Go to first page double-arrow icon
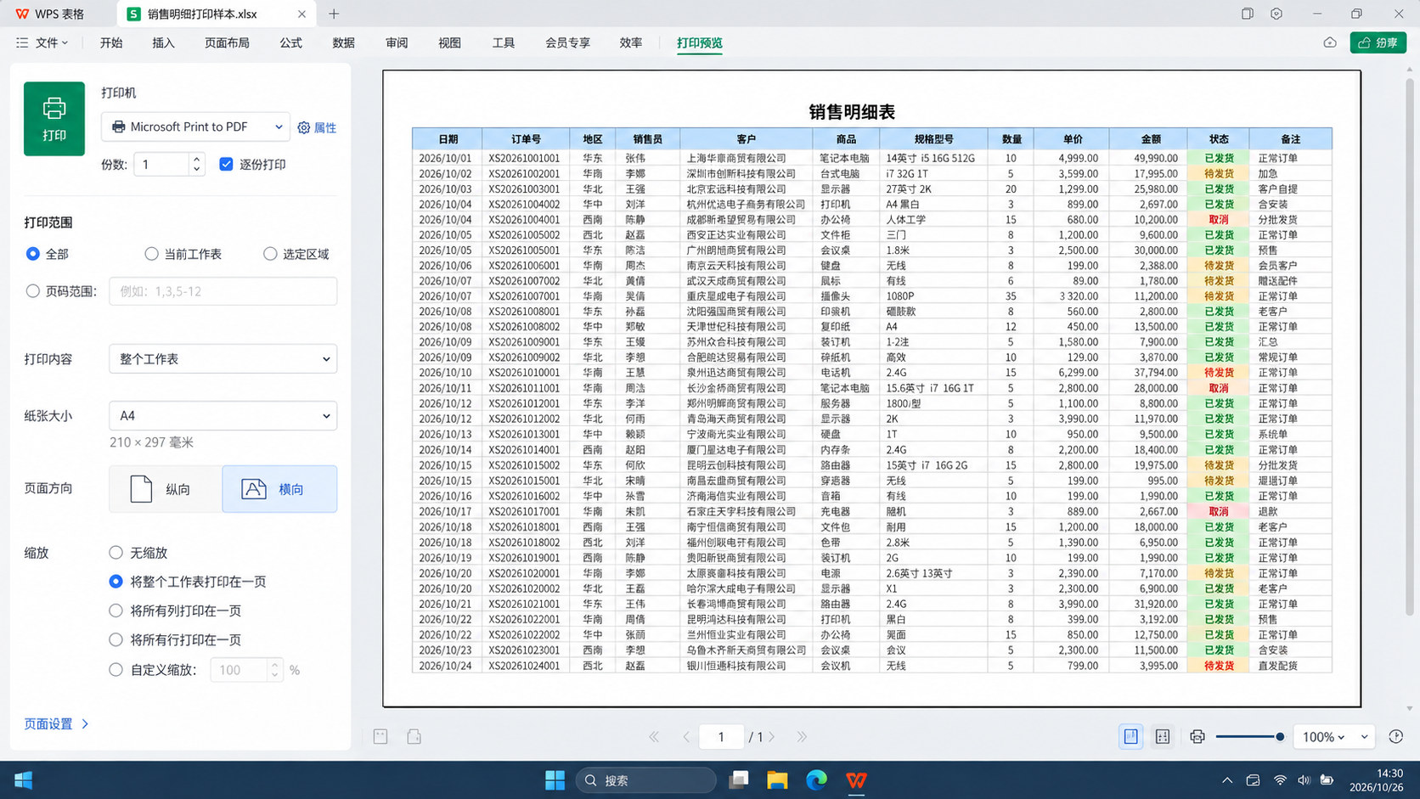This screenshot has width=1420, height=799. click(654, 737)
